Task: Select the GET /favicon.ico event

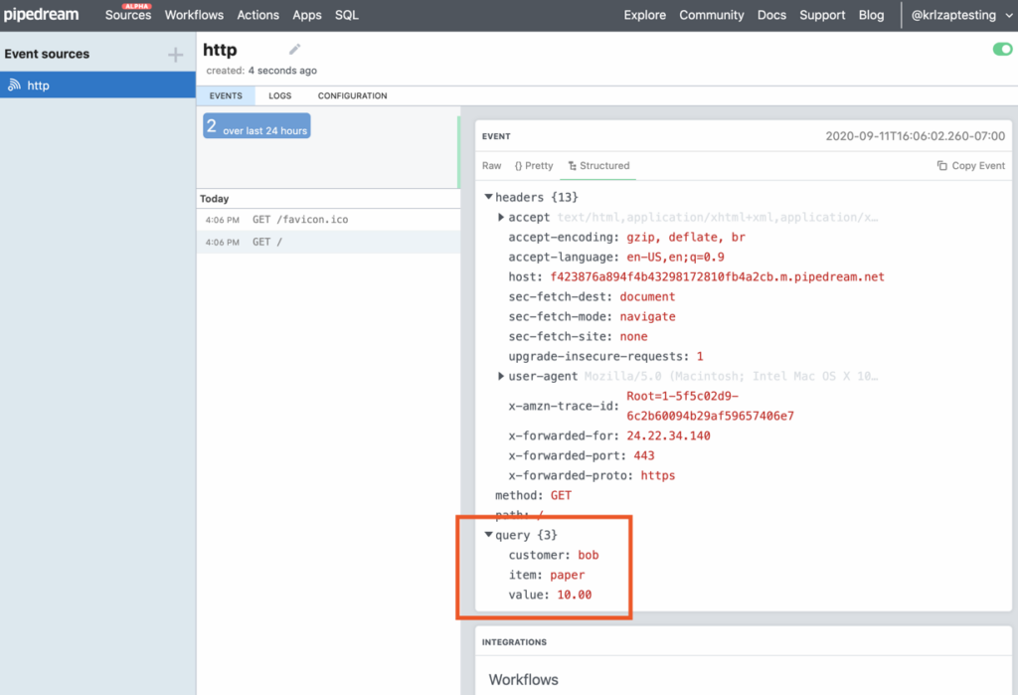Action: click(328, 220)
